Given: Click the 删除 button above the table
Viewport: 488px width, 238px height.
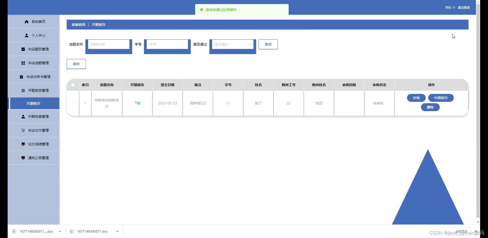Looking at the screenshot, I should pyautogui.click(x=76, y=64).
